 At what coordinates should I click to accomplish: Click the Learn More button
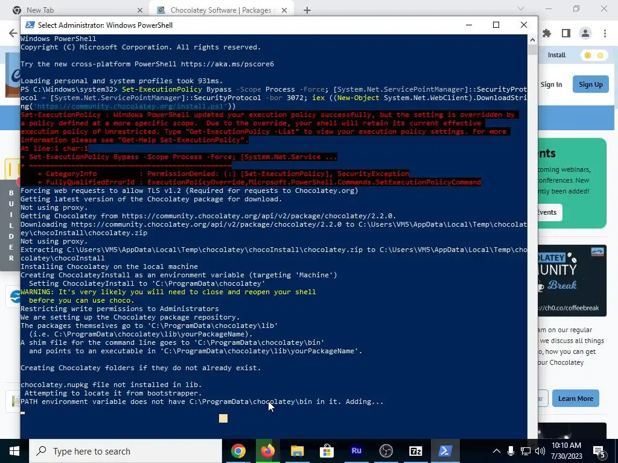pyautogui.click(x=575, y=398)
